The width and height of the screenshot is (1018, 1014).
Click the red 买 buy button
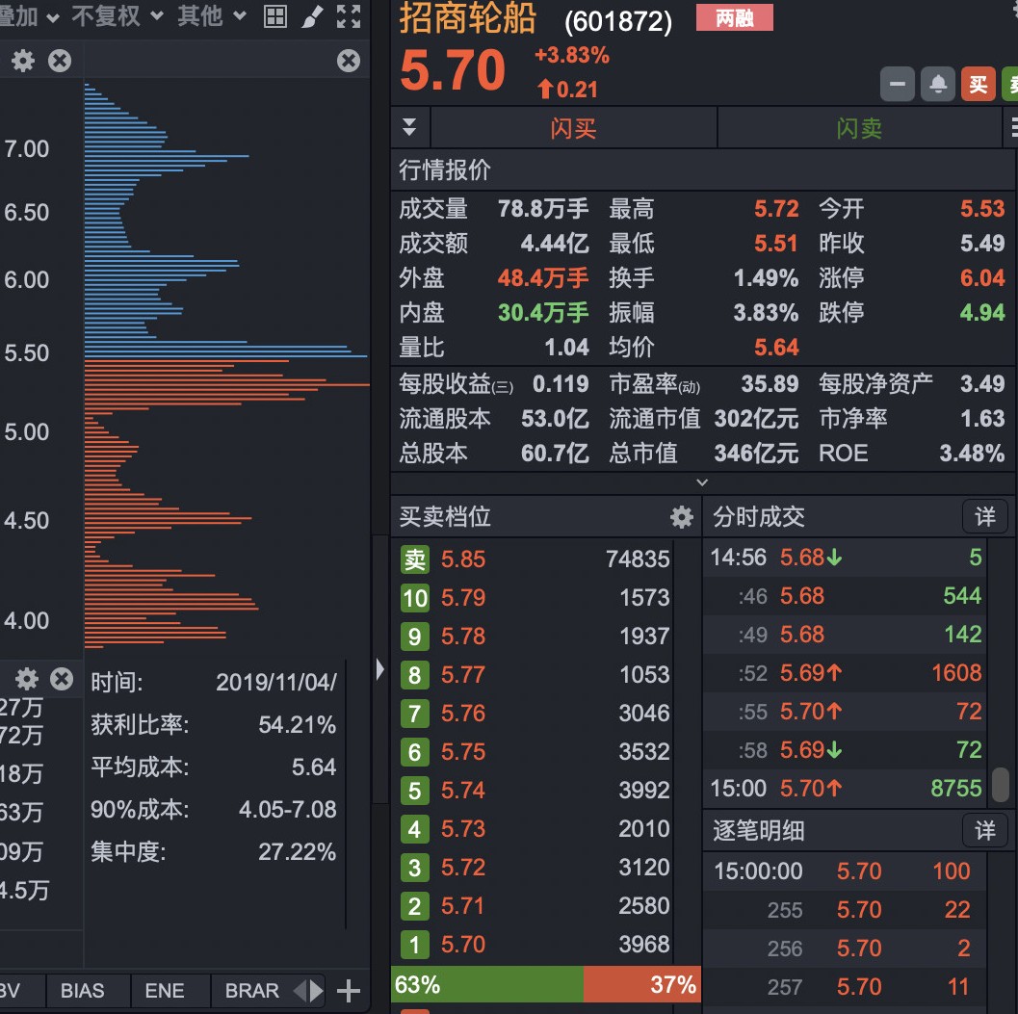pos(979,85)
